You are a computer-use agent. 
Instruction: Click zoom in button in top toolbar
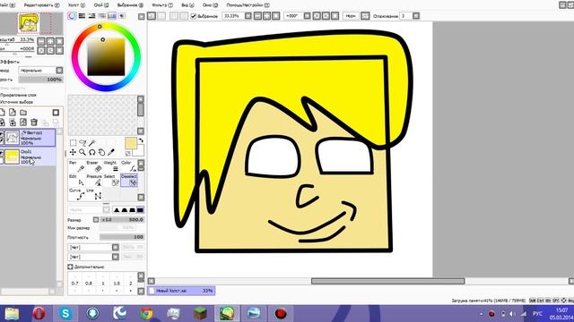[267, 16]
